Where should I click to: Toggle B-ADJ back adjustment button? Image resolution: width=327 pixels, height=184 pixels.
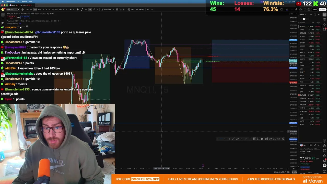[x=295, y=172]
